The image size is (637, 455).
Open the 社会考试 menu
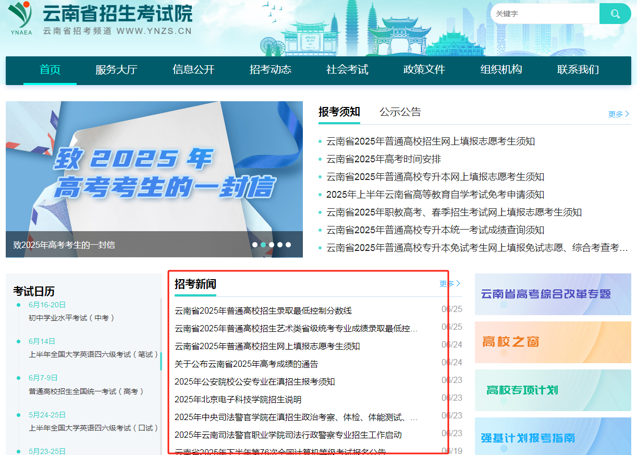point(347,69)
